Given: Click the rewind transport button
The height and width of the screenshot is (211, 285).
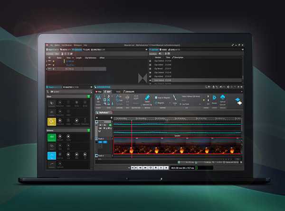Looking at the screenshot, I should pyautogui.click(x=141, y=168).
